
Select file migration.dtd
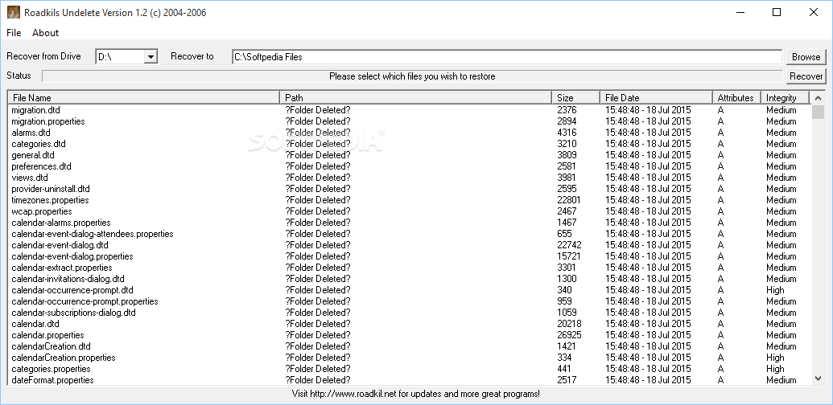tap(35, 110)
